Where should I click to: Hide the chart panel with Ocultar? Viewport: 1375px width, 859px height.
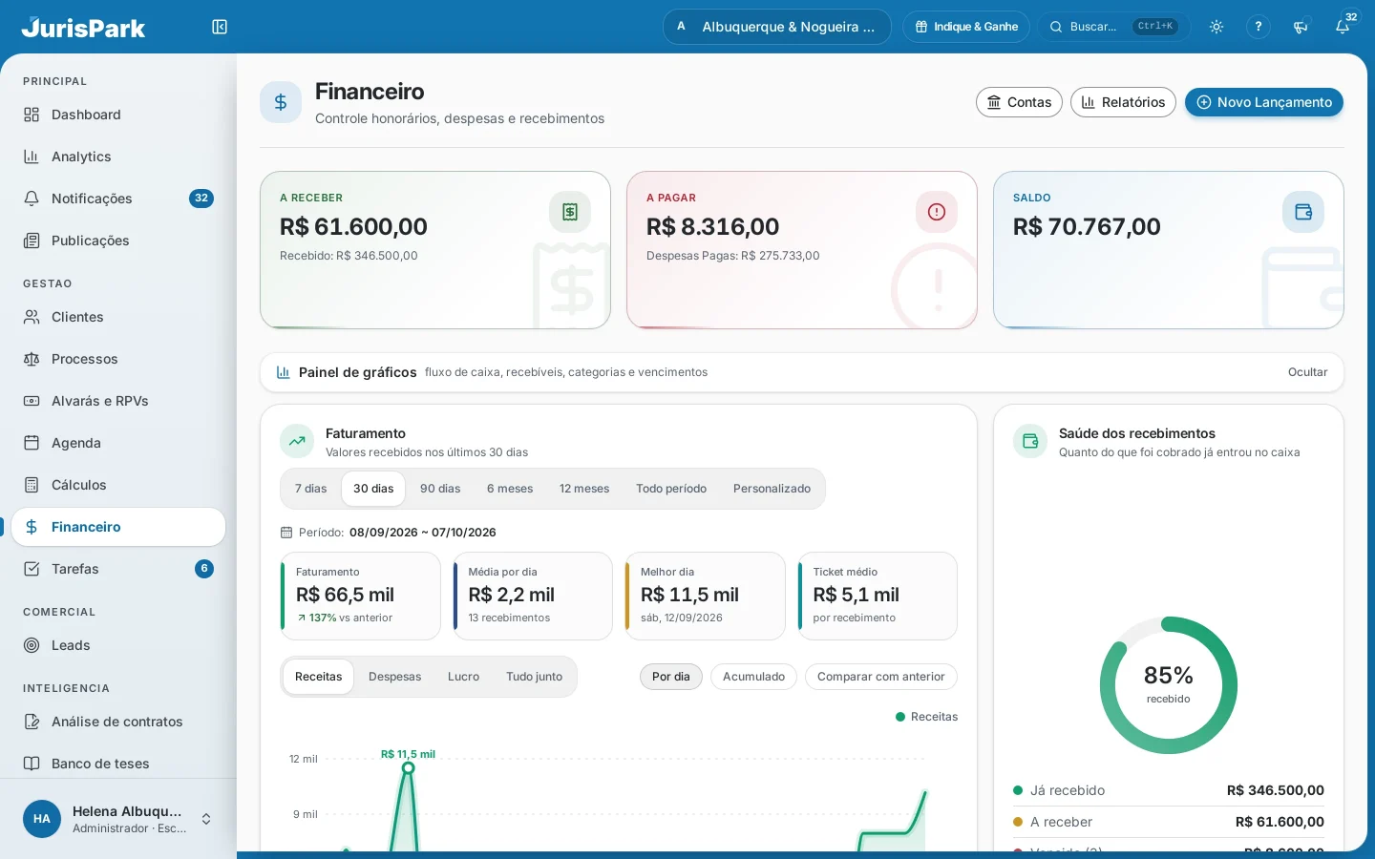(1307, 372)
